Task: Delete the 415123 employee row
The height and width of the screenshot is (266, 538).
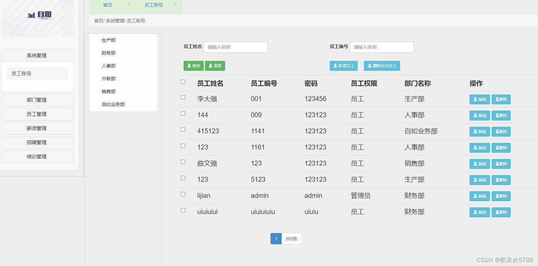Action: [501, 132]
